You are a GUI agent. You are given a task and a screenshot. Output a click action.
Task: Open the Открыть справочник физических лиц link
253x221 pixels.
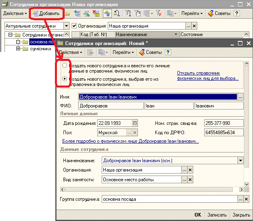pyautogui.click(x=208, y=75)
